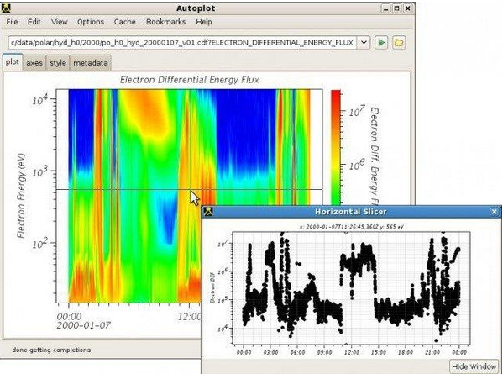The width and height of the screenshot is (503, 374).
Task: Close the Horizontal Slicer window
Action: (495, 212)
